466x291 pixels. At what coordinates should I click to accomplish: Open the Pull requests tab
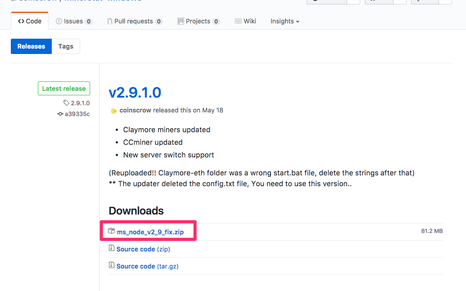tap(135, 21)
